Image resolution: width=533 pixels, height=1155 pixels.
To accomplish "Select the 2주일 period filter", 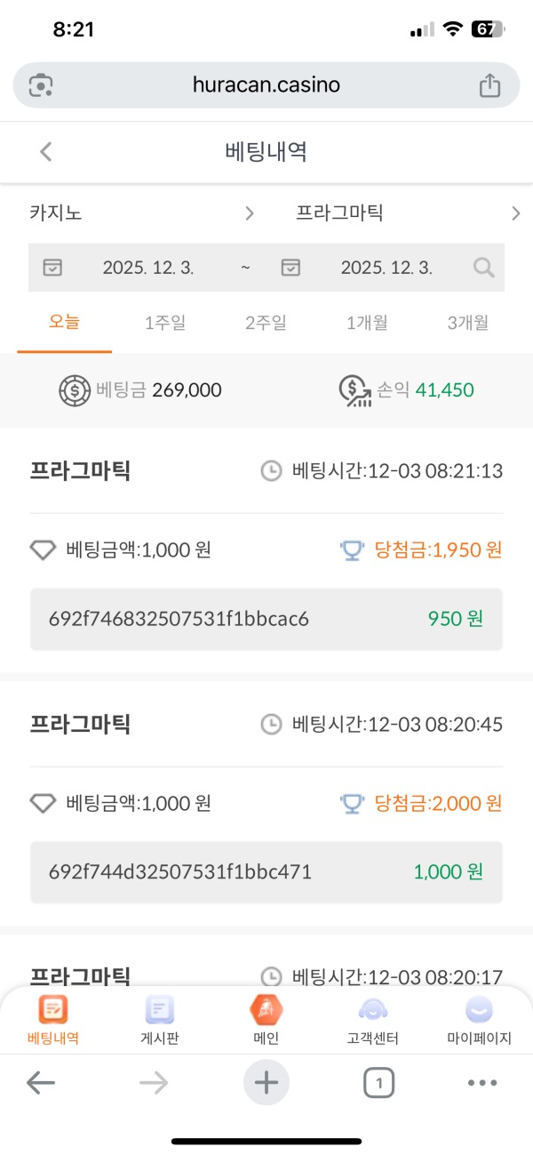I will [266, 323].
